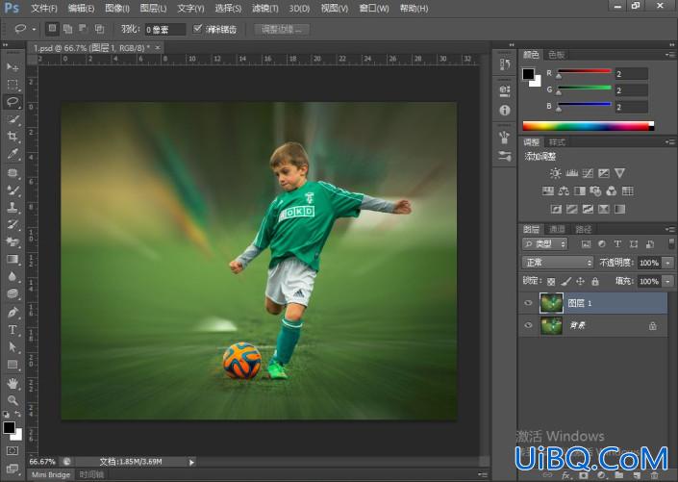Open the status bar info arrow

191,463
